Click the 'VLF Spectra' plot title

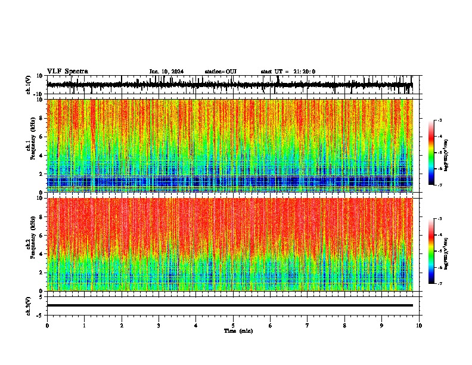(67, 72)
